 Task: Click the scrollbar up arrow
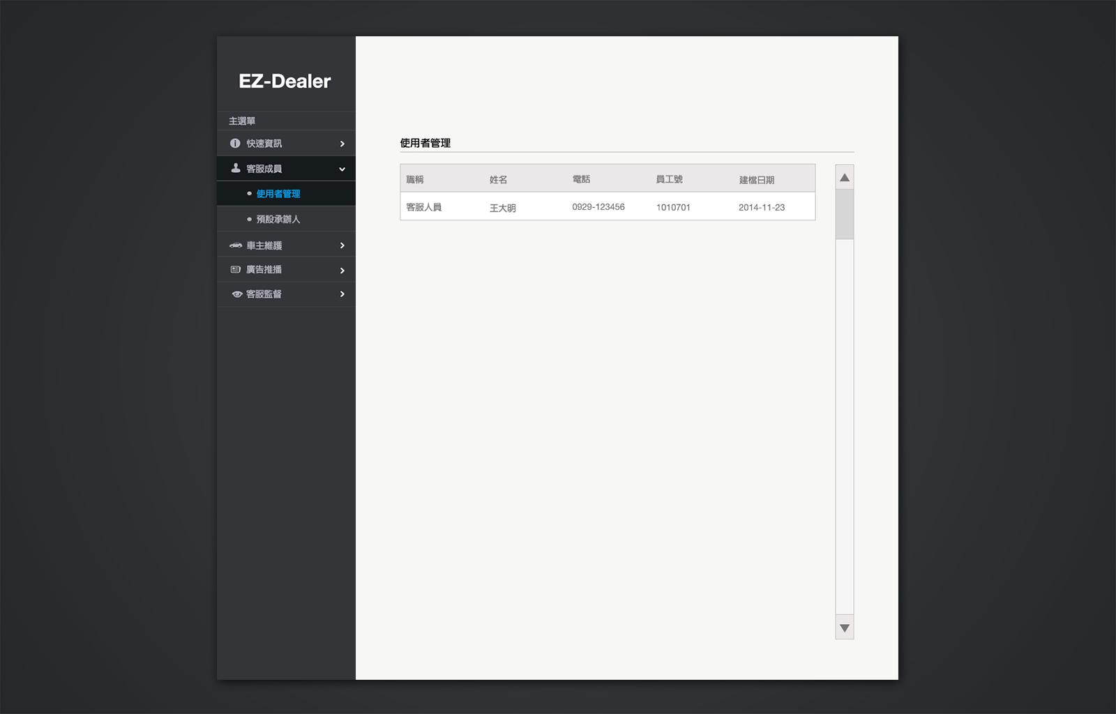845,178
